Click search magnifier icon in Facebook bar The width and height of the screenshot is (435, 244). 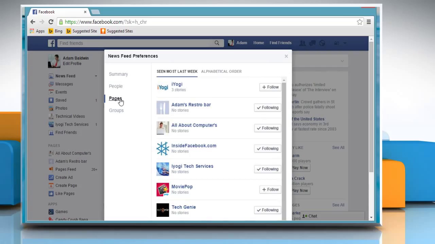(217, 43)
